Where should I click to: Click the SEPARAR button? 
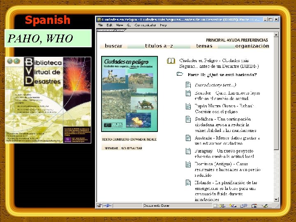111,148
